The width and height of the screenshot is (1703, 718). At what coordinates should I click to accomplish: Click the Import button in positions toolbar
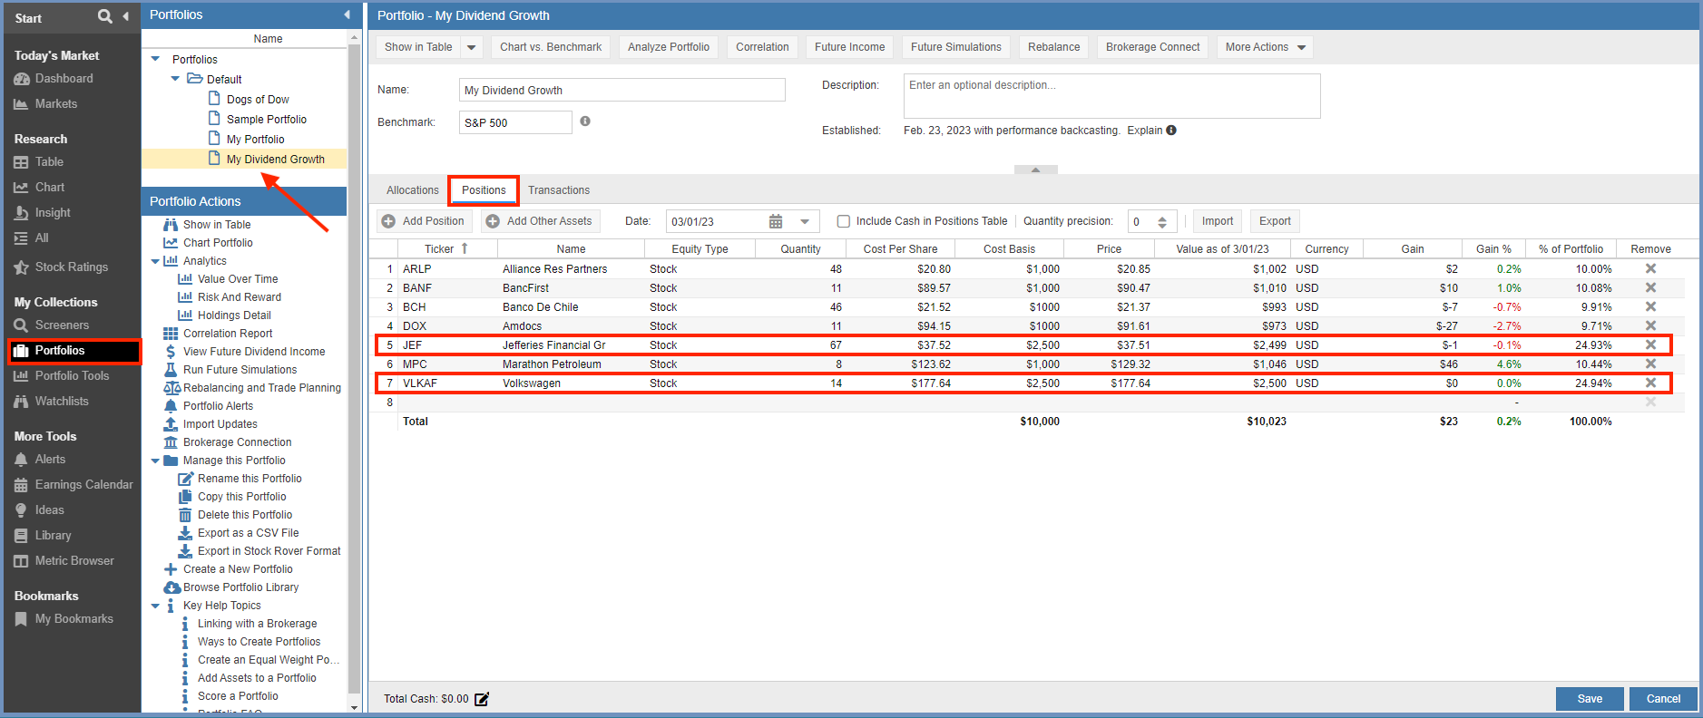[x=1217, y=221]
